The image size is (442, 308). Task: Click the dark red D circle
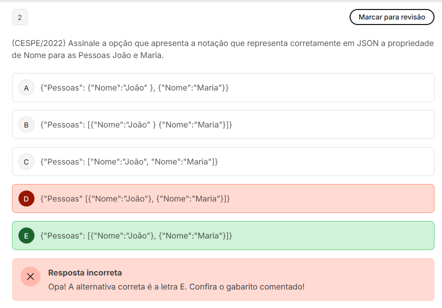pyautogui.click(x=26, y=198)
